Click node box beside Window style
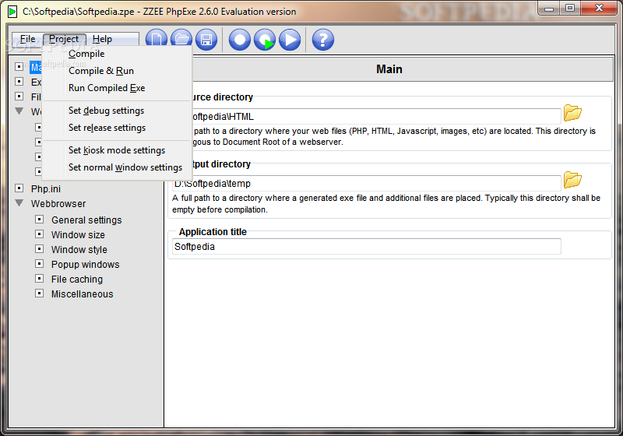The image size is (623, 436). 39,249
